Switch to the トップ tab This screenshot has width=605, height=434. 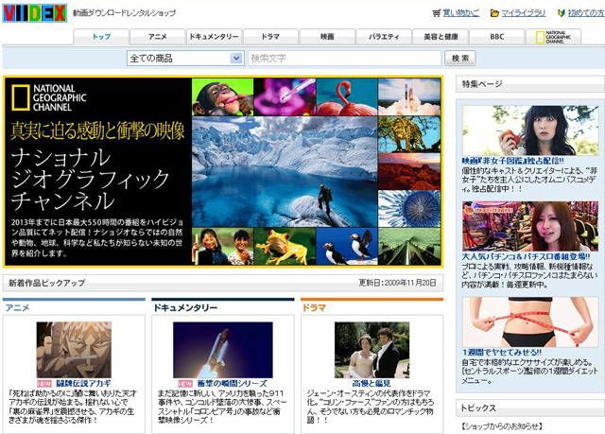(101, 37)
